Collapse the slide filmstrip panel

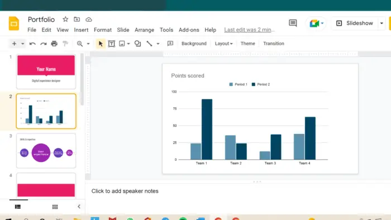pos(79,206)
